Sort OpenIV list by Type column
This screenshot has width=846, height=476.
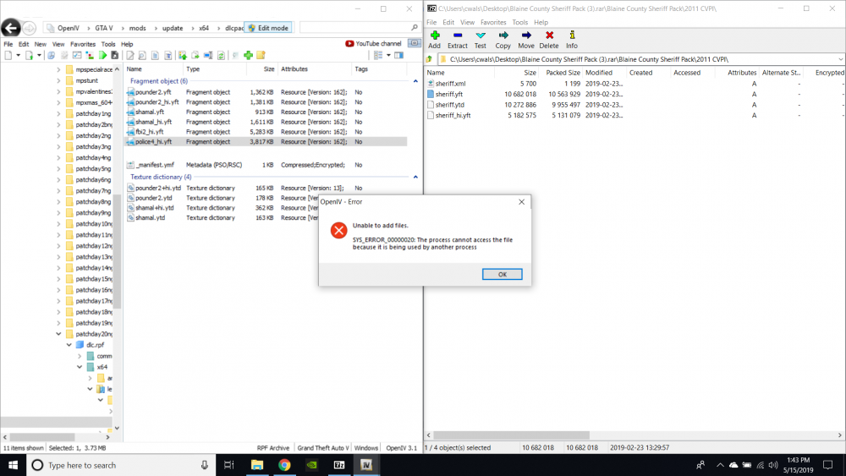215,69
